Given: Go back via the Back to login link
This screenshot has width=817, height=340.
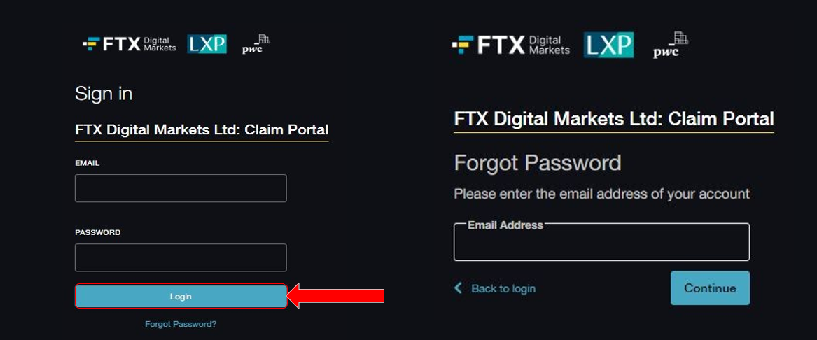Looking at the screenshot, I should tap(503, 288).
